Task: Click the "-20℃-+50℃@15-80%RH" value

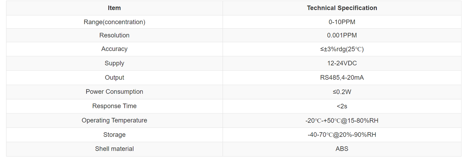Action: pyautogui.click(x=342, y=120)
